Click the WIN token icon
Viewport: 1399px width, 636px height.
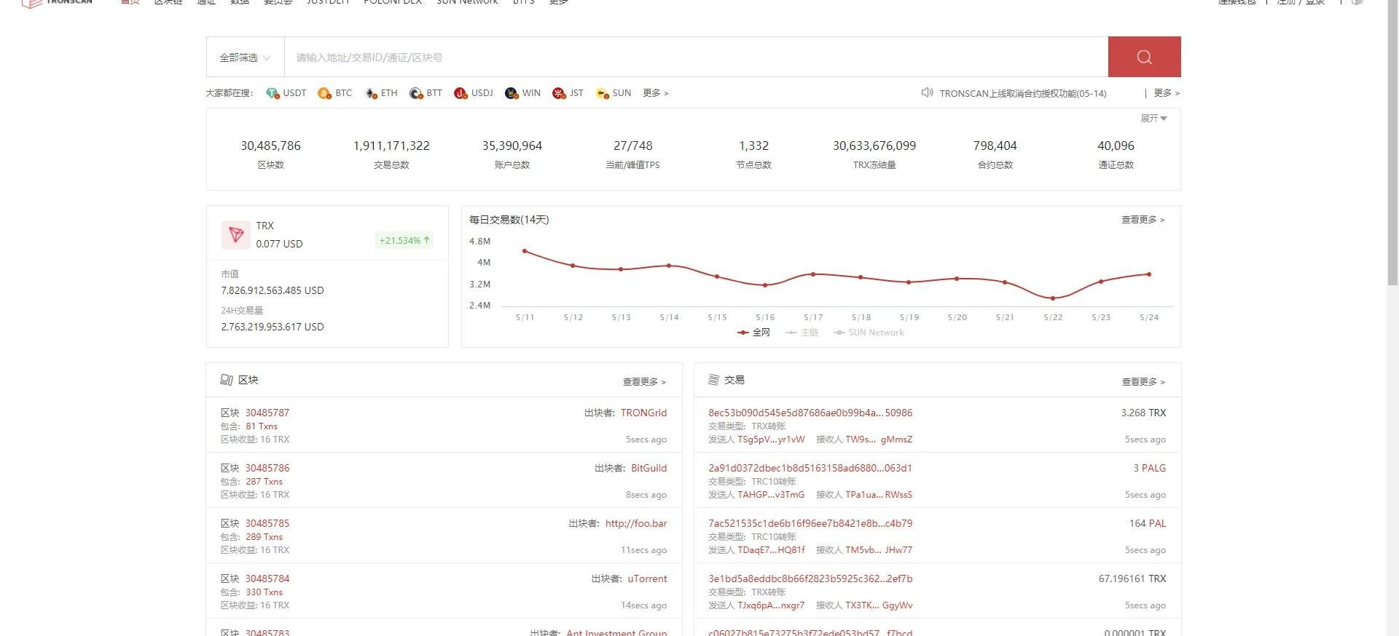click(512, 93)
